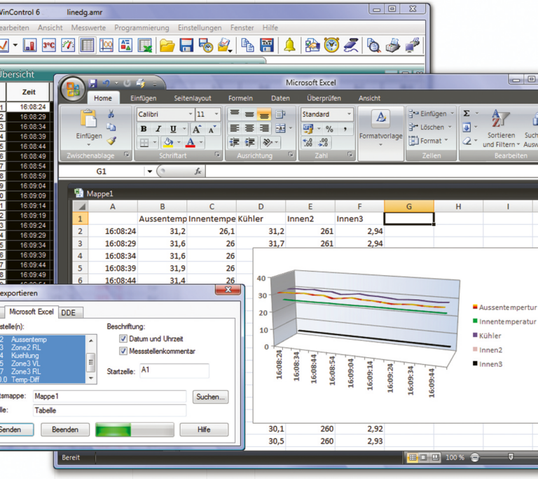Click the Beenden button in export dialog
Viewport: 538px width, 479px height.
(x=65, y=429)
